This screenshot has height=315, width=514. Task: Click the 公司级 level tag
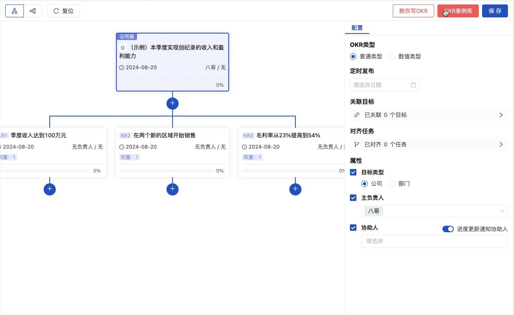click(x=127, y=37)
